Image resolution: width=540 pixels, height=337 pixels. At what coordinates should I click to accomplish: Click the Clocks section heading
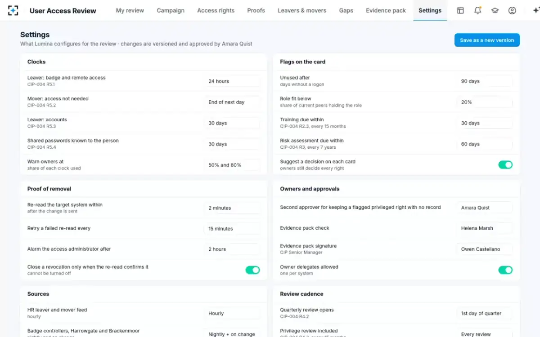[x=36, y=62]
